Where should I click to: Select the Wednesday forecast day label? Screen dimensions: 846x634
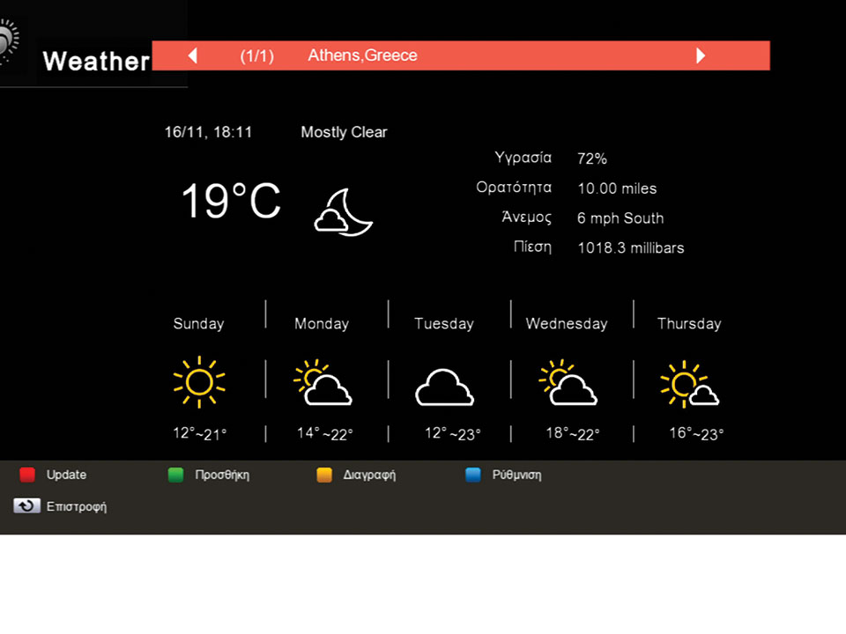(x=567, y=324)
